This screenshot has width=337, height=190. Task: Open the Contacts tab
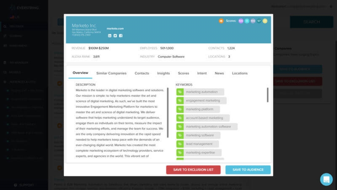142,73
